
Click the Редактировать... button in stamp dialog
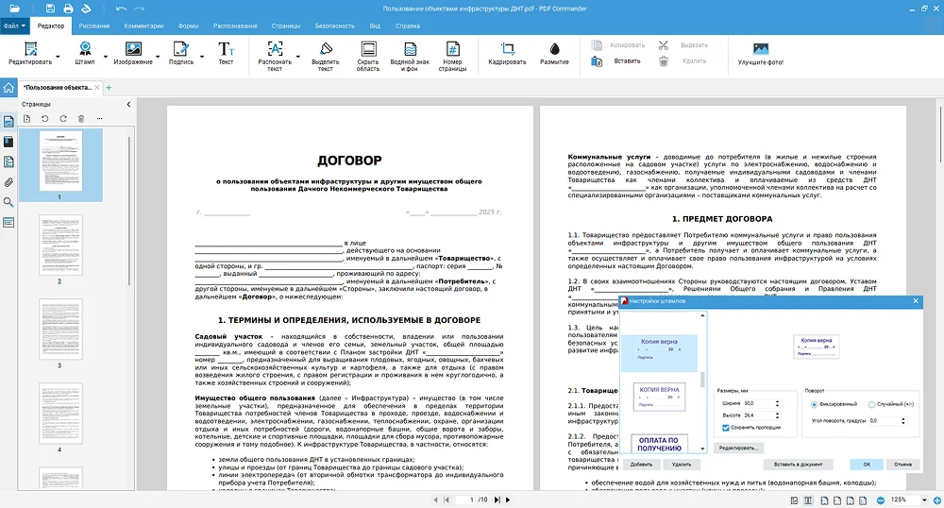(739, 447)
